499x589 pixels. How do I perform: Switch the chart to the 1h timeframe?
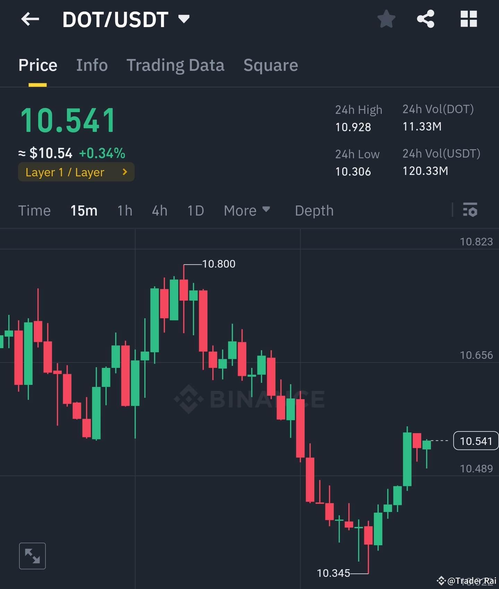(124, 210)
